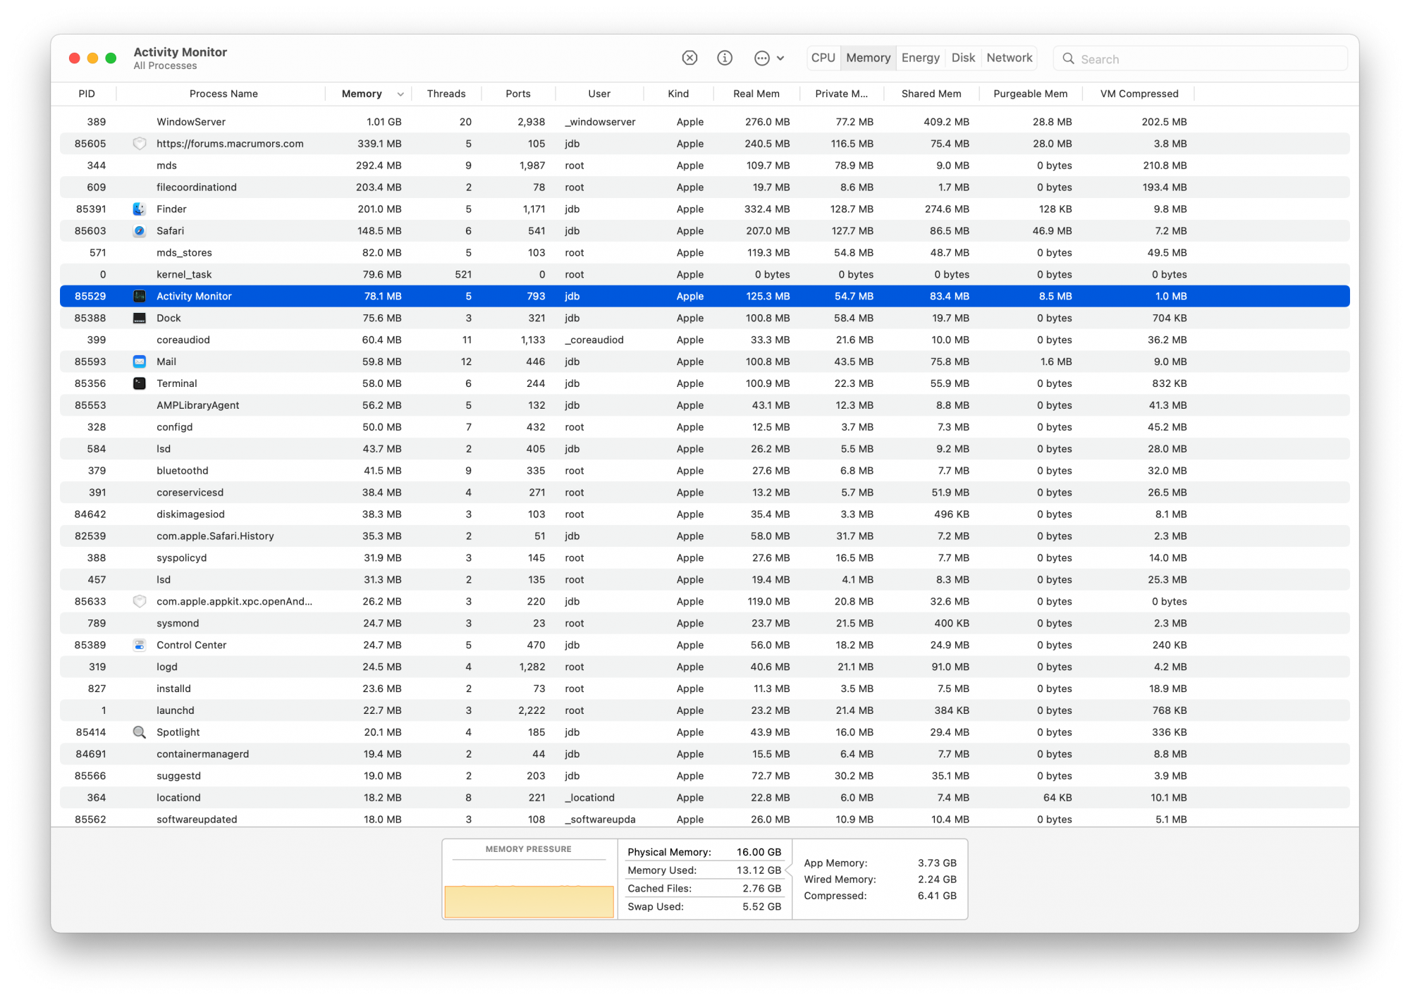Sort by the VM Compressed column header
The width and height of the screenshot is (1410, 1000).
[1139, 94]
